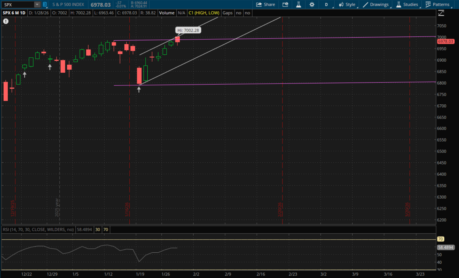This screenshot has width=459, height=278.
Task: Click the flask icon beside the gear
Action: [298, 5]
